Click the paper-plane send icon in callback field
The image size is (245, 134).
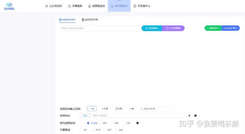pyautogui.click(x=189, y=116)
